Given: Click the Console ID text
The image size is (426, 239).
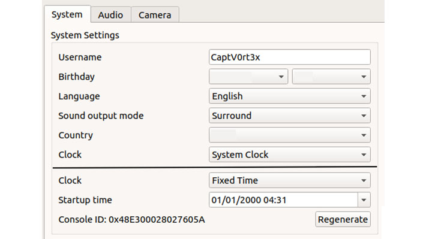Looking at the screenshot, I should [131, 219].
